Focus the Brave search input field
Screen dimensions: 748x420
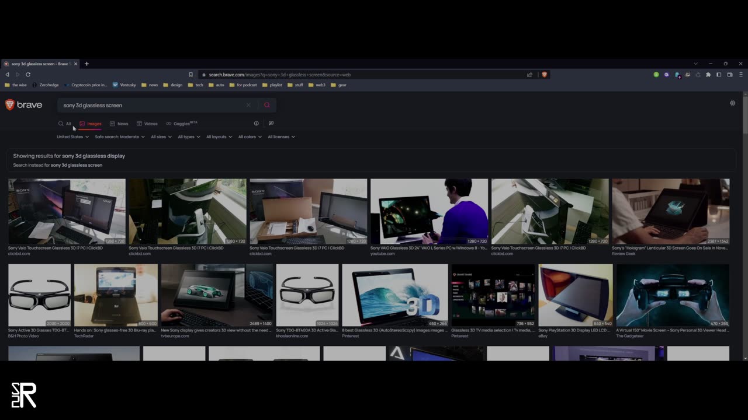point(152,105)
